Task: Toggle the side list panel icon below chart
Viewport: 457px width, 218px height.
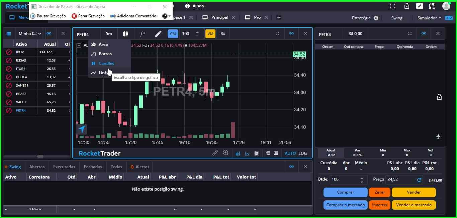Action: tap(257, 153)
